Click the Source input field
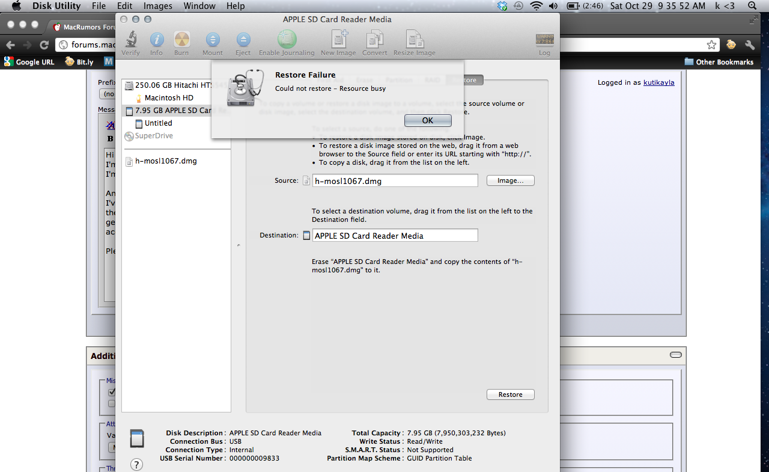Screen dimensions: 769x472 (x=395, y=180)
